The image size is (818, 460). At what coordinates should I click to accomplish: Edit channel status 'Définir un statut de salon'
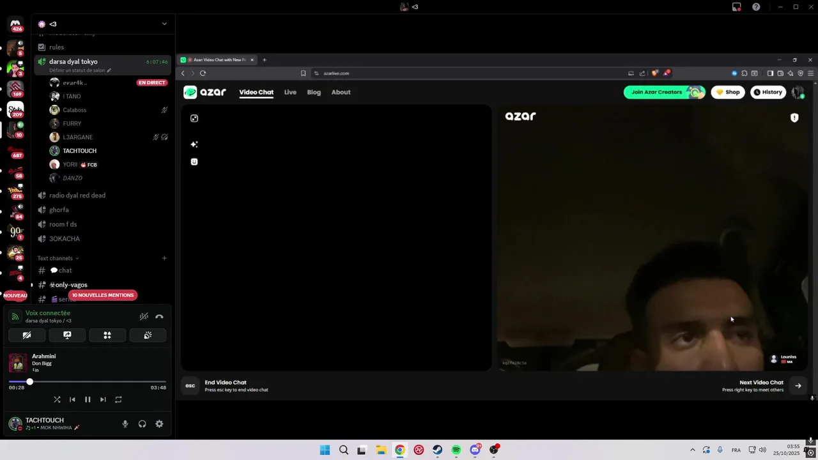tap(81, 70)
